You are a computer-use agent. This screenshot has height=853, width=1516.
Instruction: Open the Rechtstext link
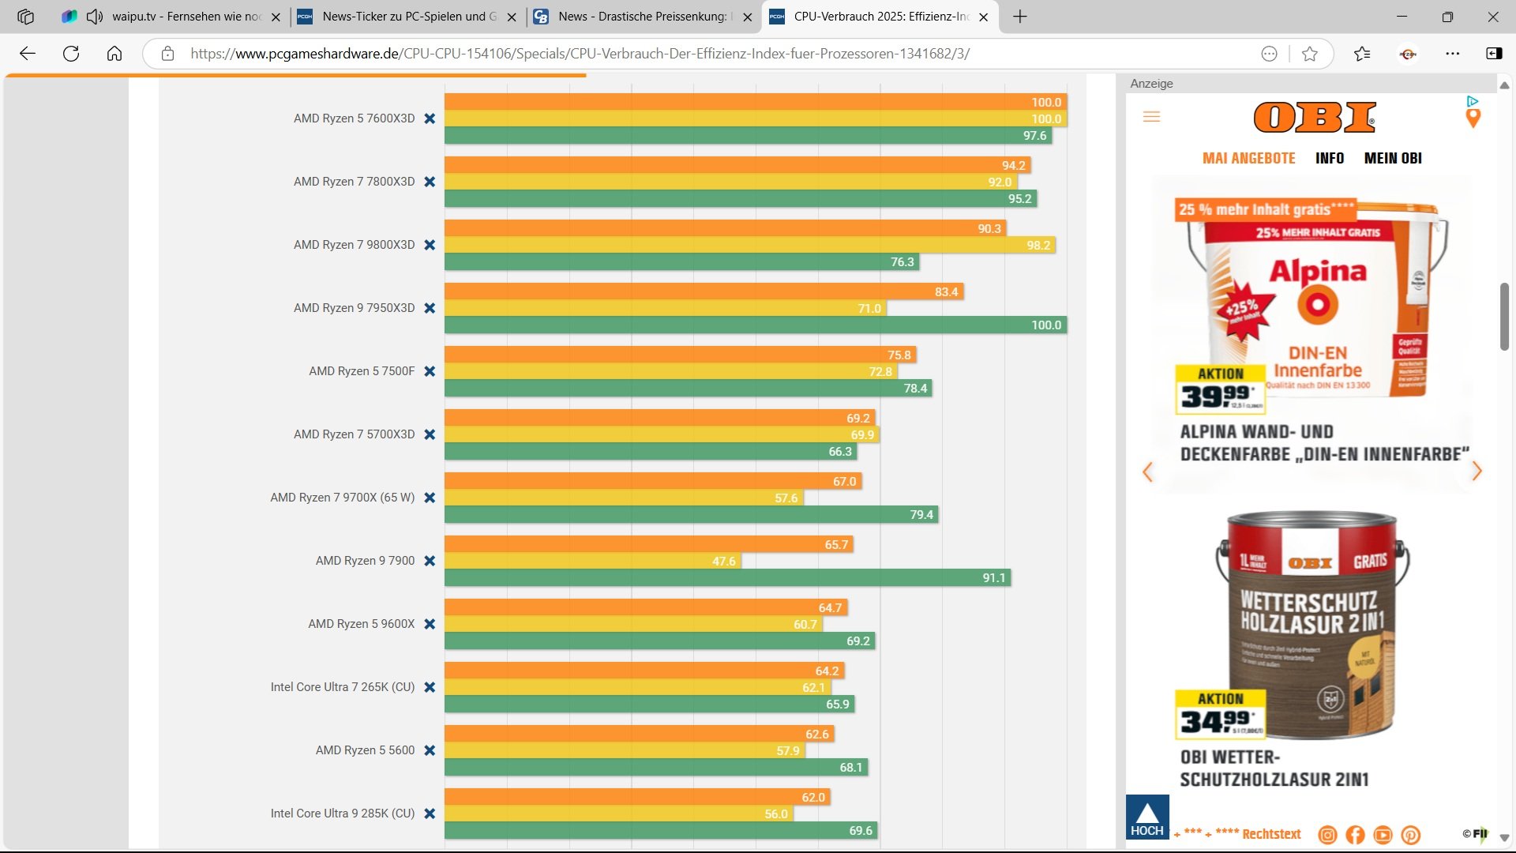tap(1270, 834)
